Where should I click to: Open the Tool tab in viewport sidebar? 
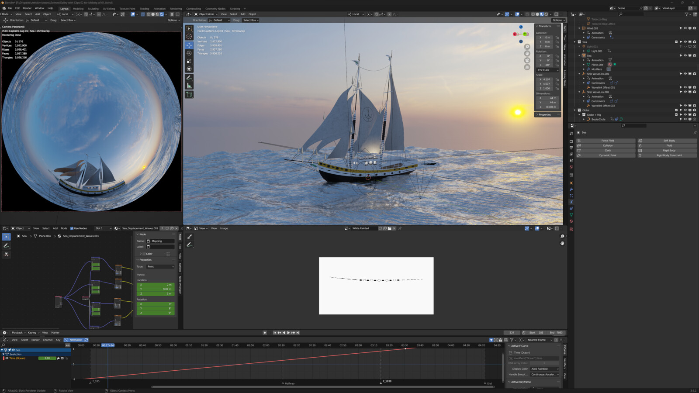click(564, 38)
